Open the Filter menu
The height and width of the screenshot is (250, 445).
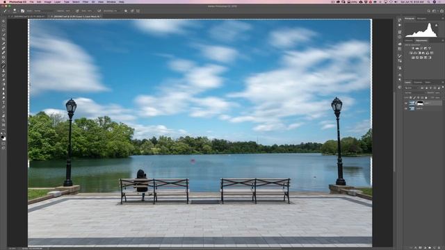[x=86, y=1]
